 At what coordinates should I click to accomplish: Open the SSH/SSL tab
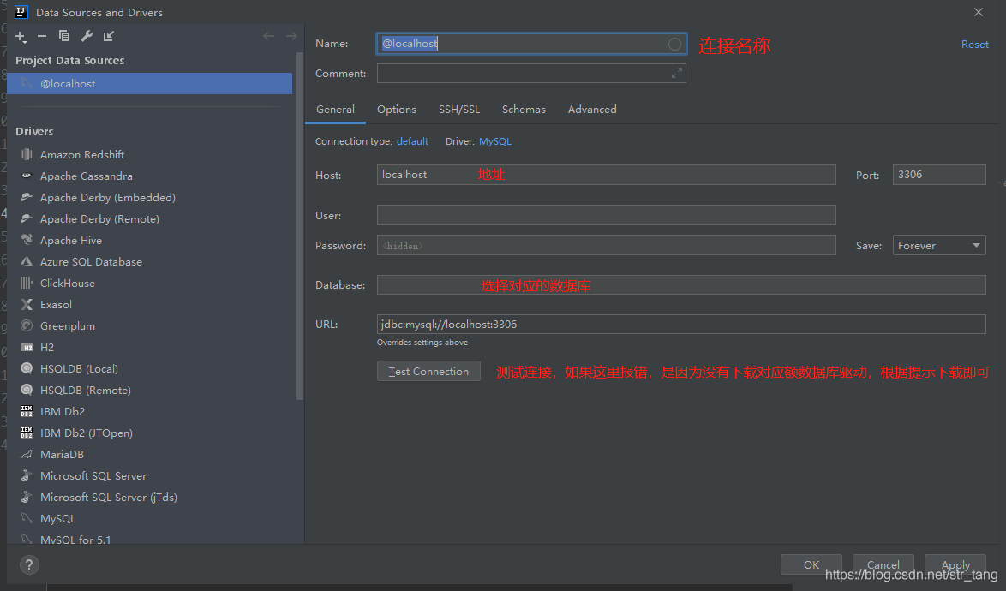[x=458, y=110]
